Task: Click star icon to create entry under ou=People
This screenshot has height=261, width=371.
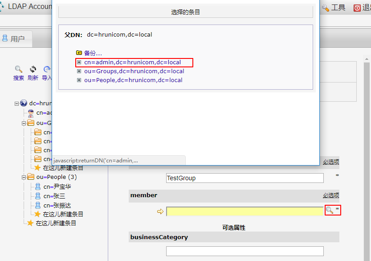Action: pos(38,214)
